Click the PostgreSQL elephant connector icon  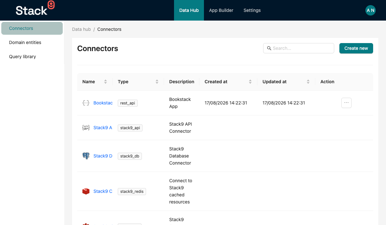[86, 156]
